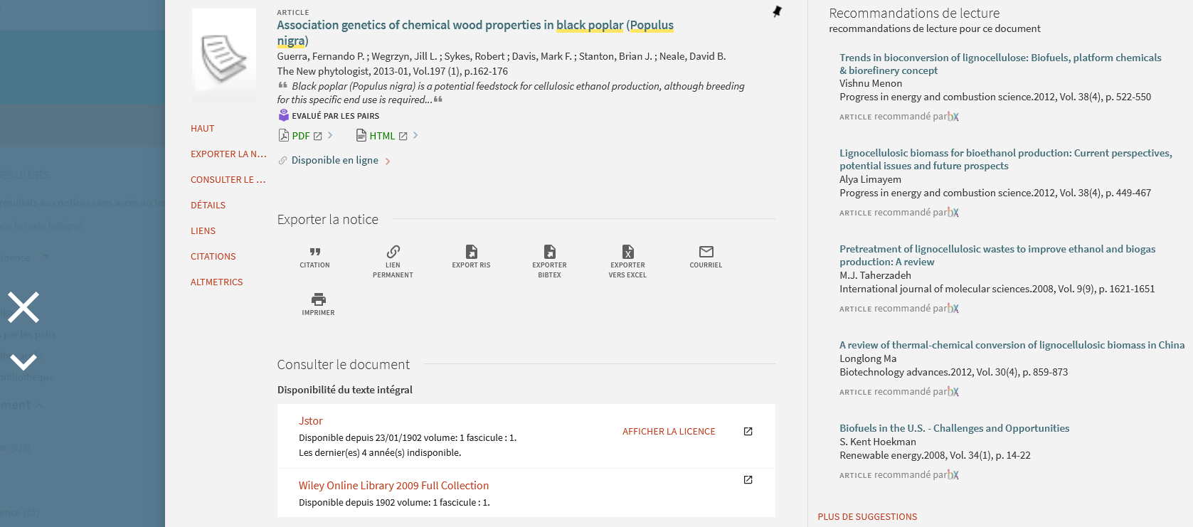This screenshot has height=527, width=1193.
Task: Open Trends in bioconversion of lignocellulose recommendation
Action: pos(1000,64)
